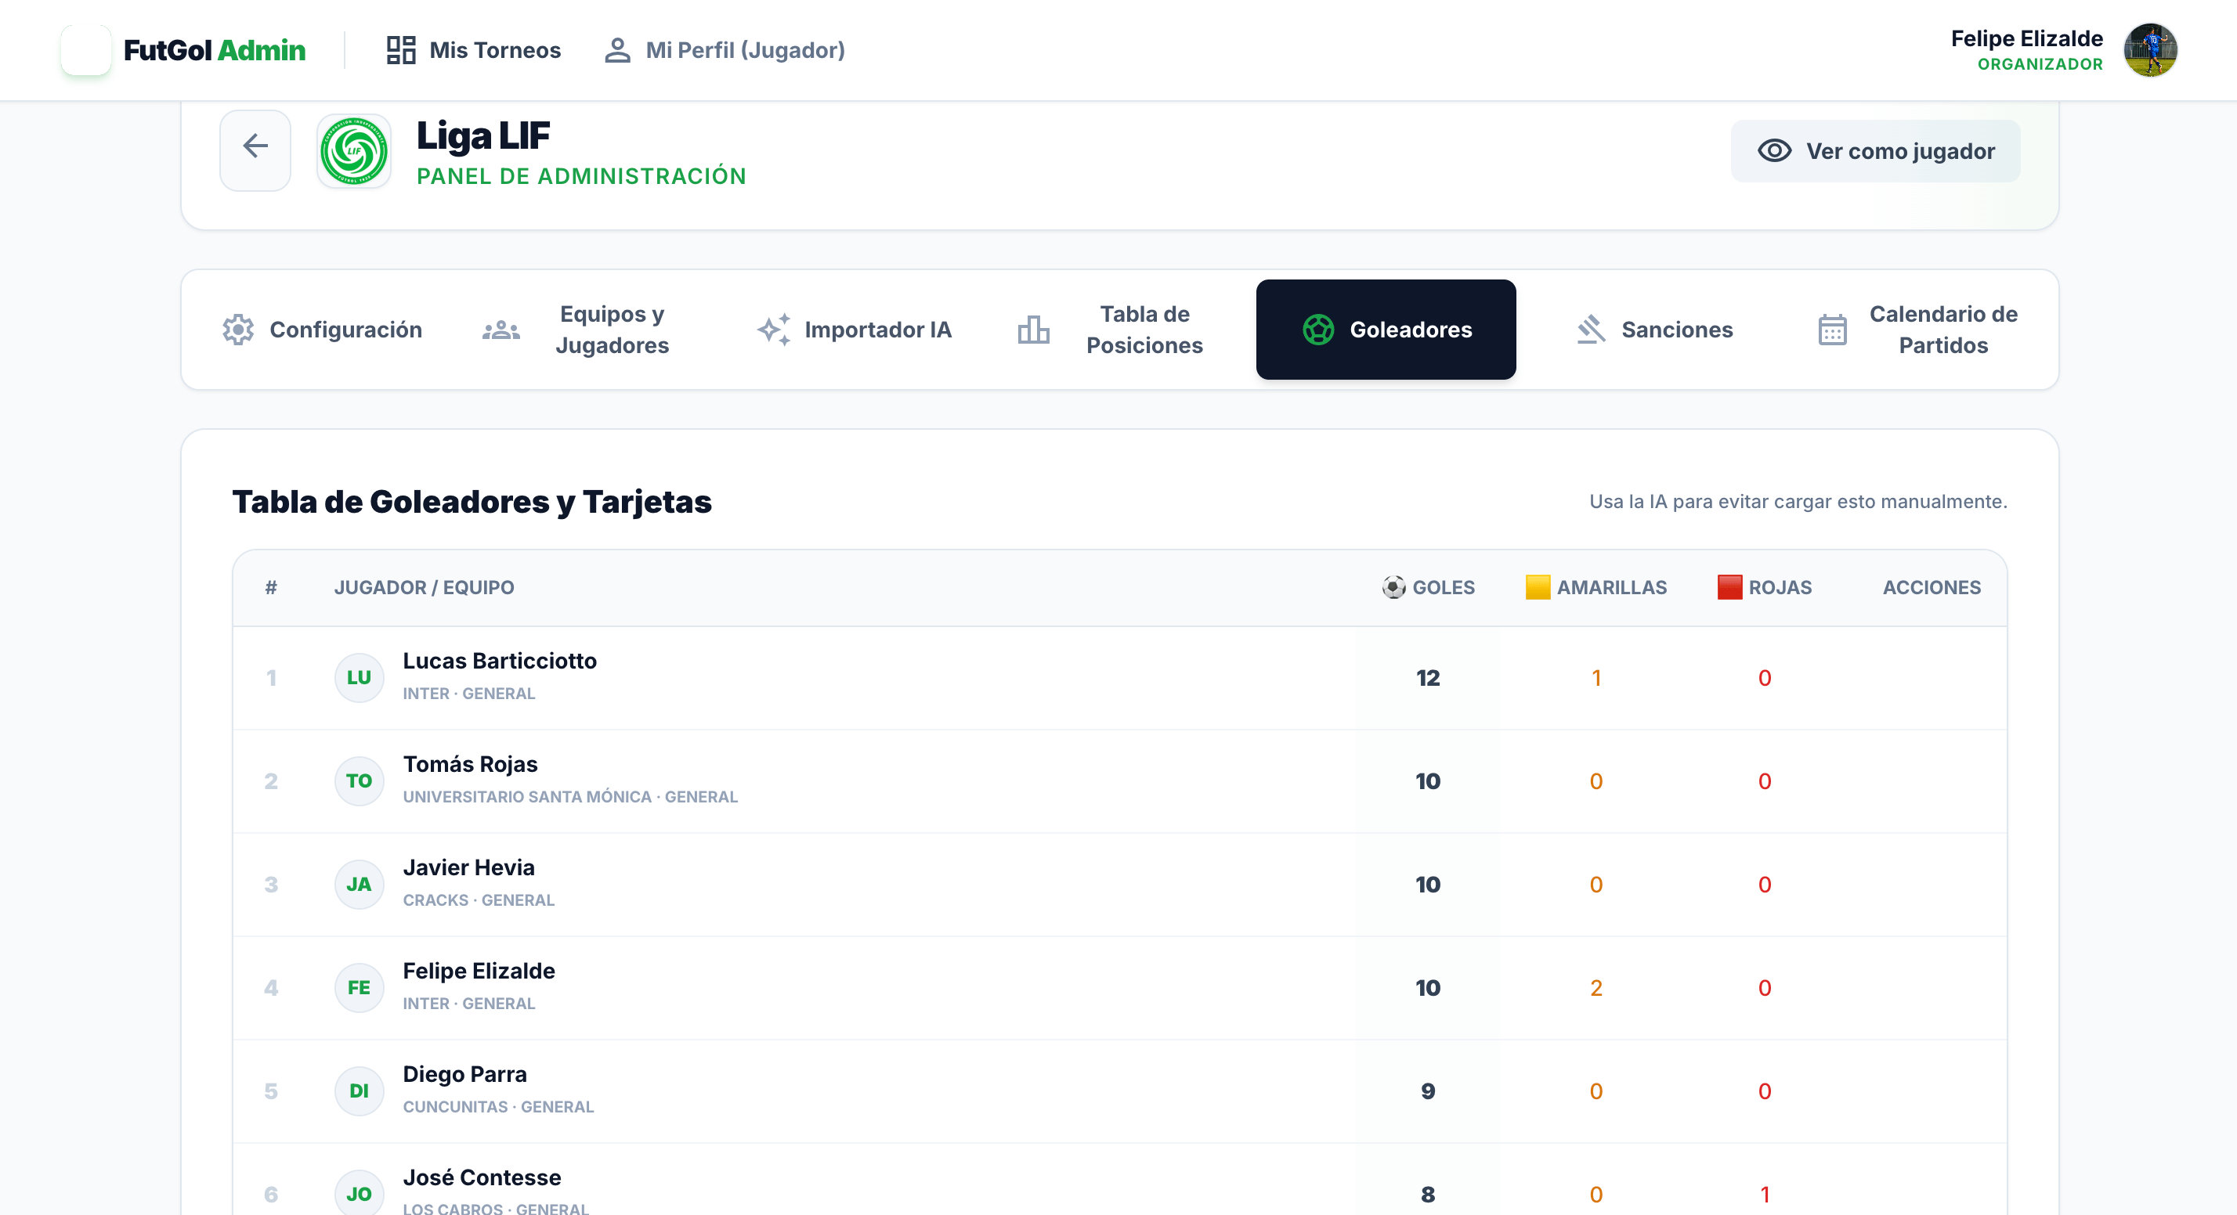This screenshot has width=2237, height=1215.
Task: Click the GOLES soccer ball header icon
Action: pyautogui.click(x=1393, y=586)
